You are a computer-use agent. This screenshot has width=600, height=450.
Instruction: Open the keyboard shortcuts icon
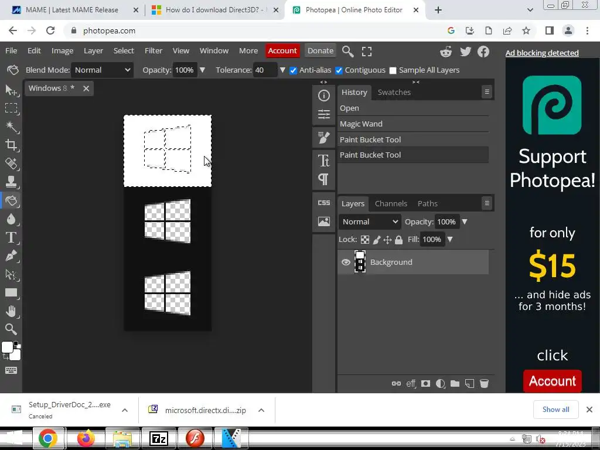pos(11,370)
